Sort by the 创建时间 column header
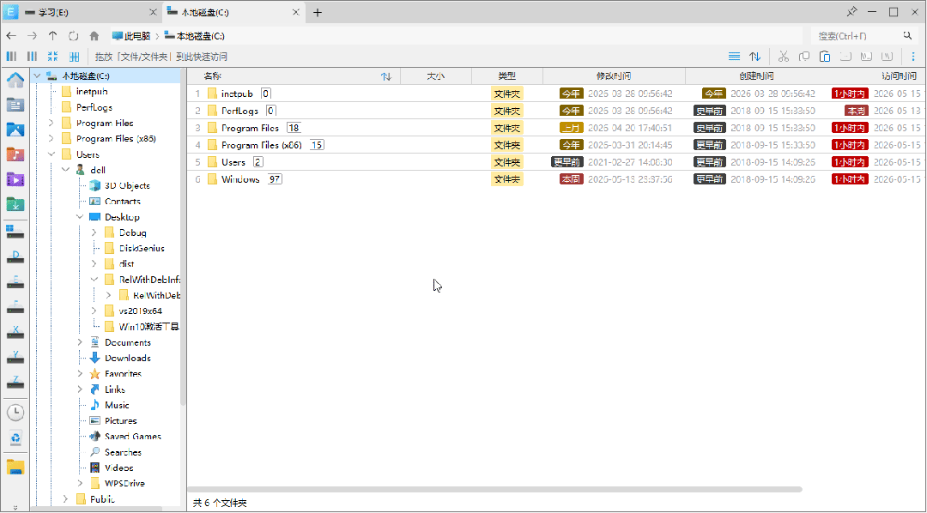 756,76
